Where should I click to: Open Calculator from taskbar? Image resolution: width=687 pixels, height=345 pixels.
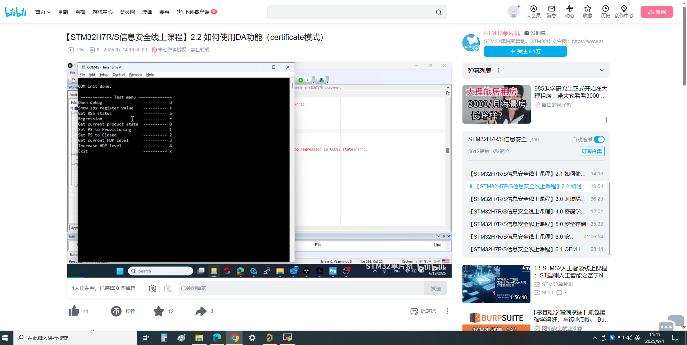click(164, 338)
